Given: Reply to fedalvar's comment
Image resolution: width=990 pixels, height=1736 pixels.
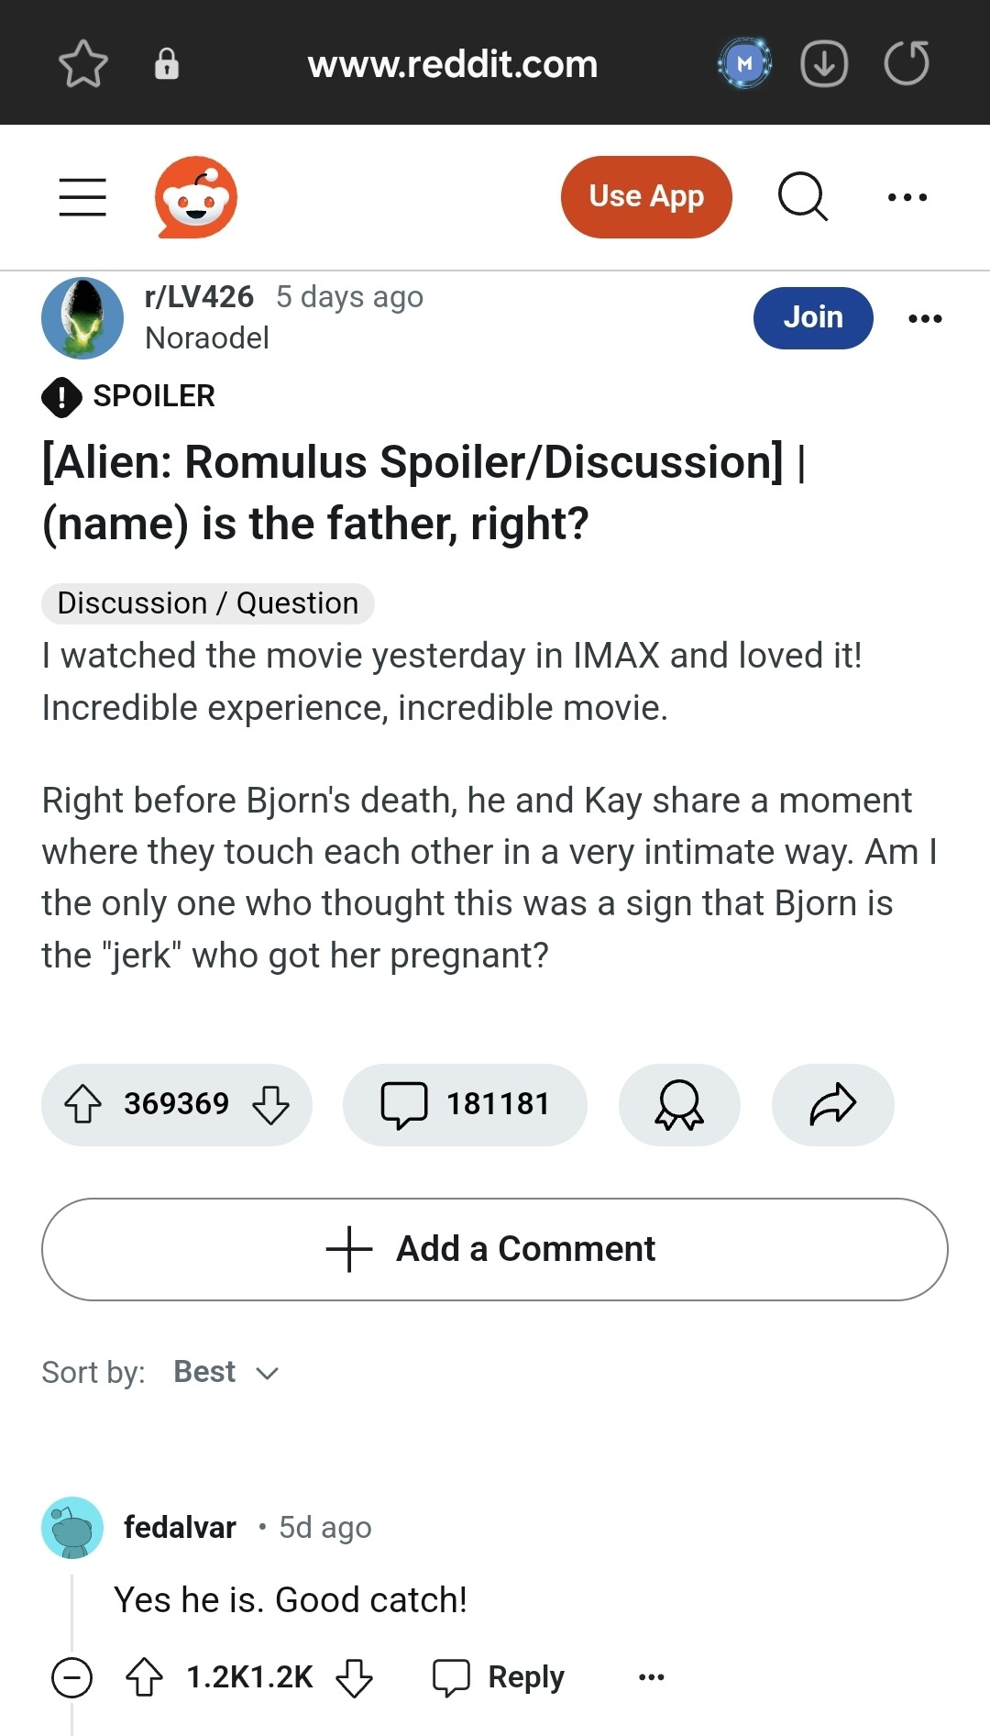Looking at the screenshot, I should click(x=500, y=1677).
